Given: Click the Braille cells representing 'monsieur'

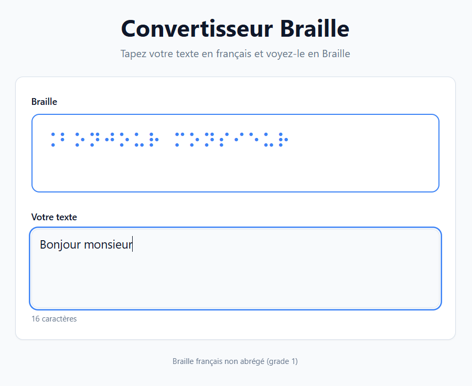Looking at the screenshot, I should tap(231, 139).
